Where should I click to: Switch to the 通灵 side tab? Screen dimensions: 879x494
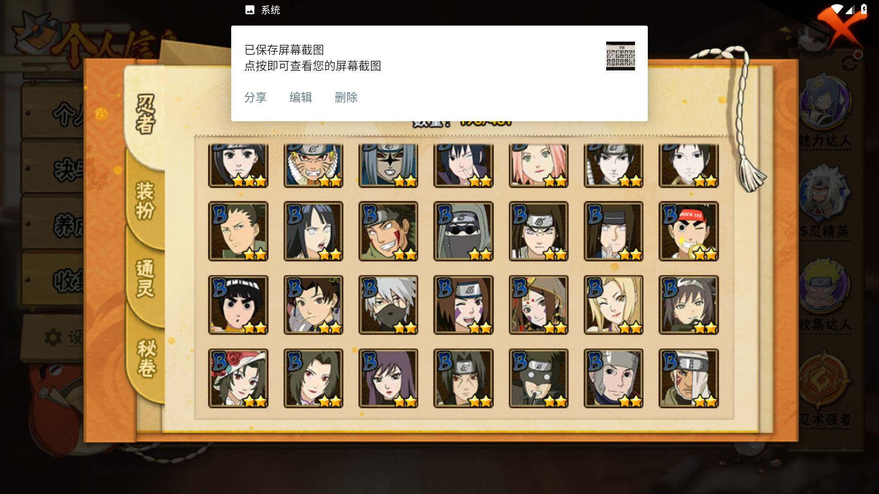[x=145, y=279]
